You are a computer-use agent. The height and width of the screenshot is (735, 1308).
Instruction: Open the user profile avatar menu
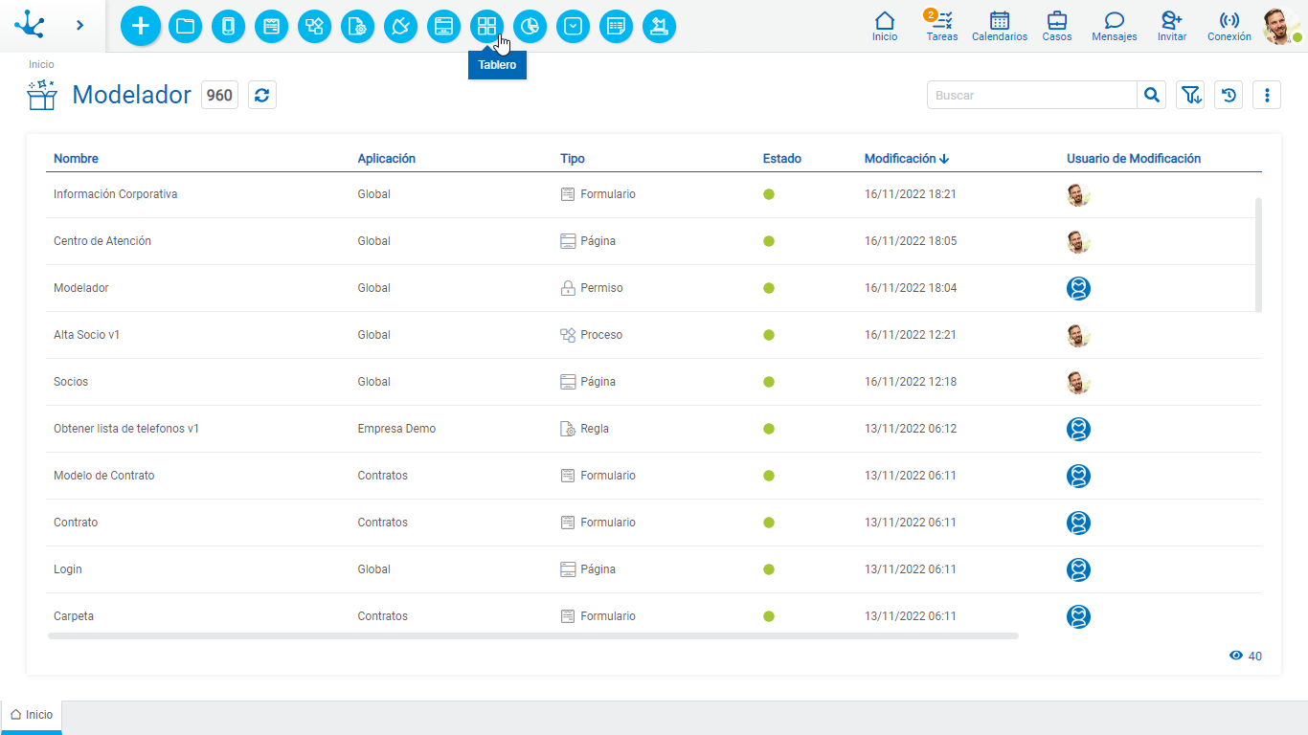[1281, 26]
